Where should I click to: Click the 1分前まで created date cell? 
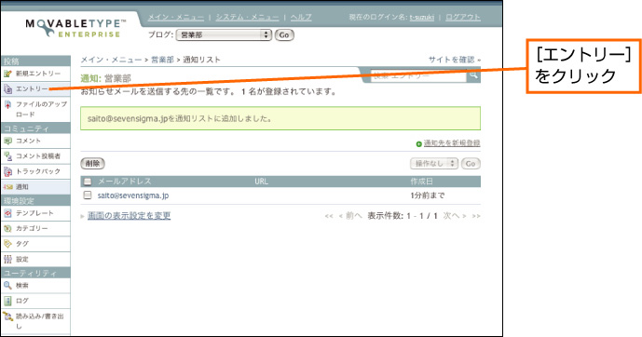click(x=428, y=195)
